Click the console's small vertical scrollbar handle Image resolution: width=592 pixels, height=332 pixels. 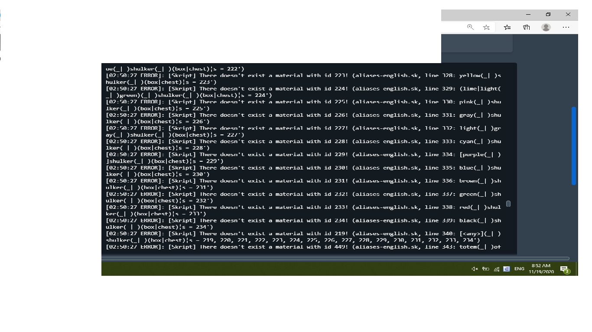[508, 204]
